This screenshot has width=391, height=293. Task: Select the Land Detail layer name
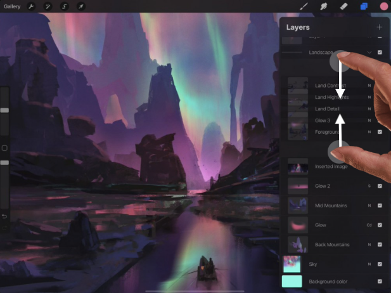pyautogui.click(x=327, y=109)
